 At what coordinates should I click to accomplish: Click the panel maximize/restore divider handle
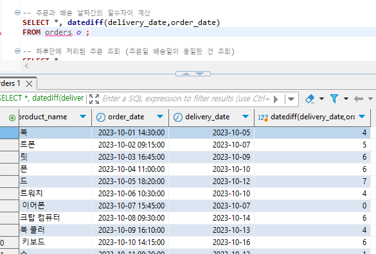tap(193, 74)
